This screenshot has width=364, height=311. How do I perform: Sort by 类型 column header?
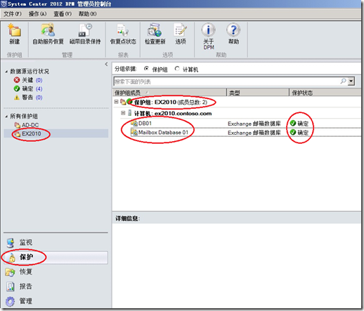(x=258, y=93)
